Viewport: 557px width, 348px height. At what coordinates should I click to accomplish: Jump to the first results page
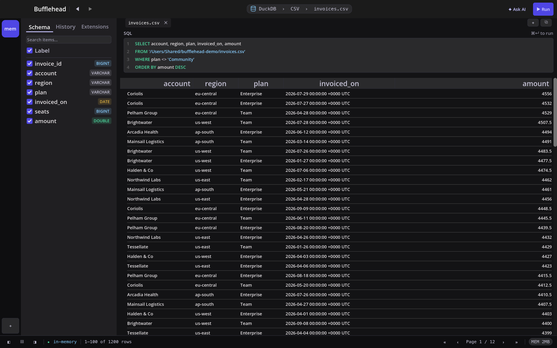pyautogui.click(x=445, y=342)
